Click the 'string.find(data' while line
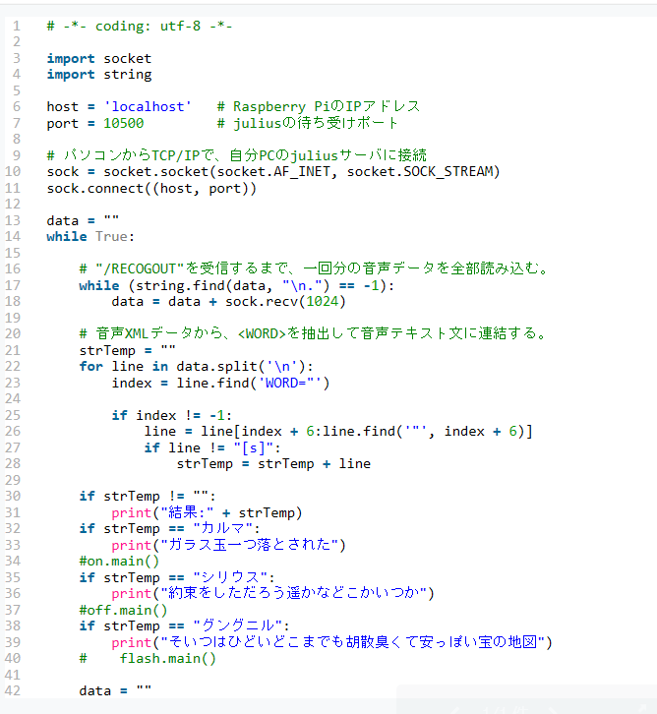This screenshot has height=714, width=657. (x=236, y=285)
